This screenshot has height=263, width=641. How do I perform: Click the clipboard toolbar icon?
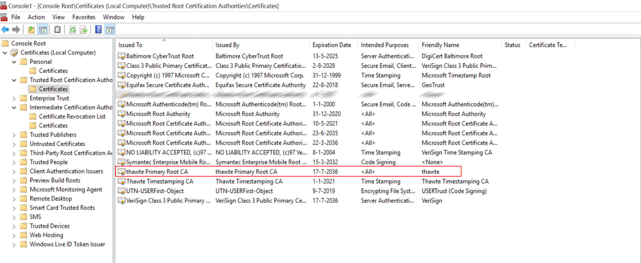coord(57,30)
